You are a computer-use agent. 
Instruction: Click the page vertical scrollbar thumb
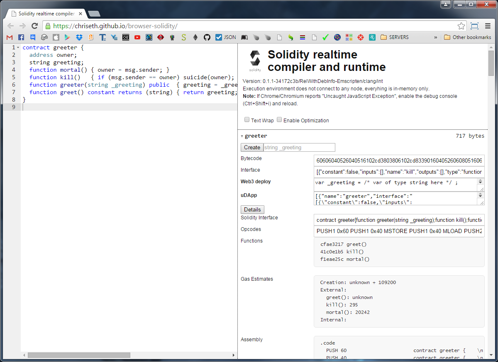tap(491, 62)
